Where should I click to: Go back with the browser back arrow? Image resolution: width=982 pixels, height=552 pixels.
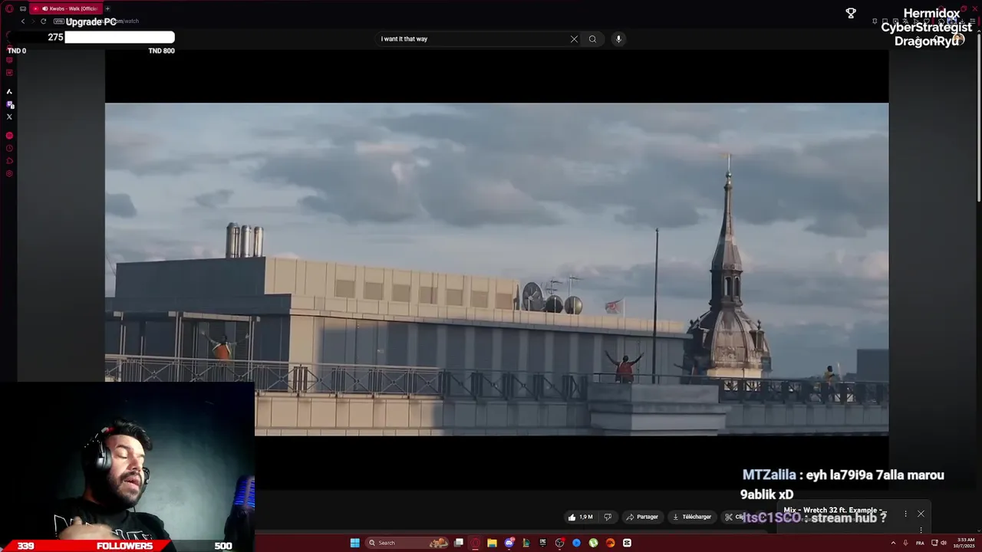pos(23,21)
